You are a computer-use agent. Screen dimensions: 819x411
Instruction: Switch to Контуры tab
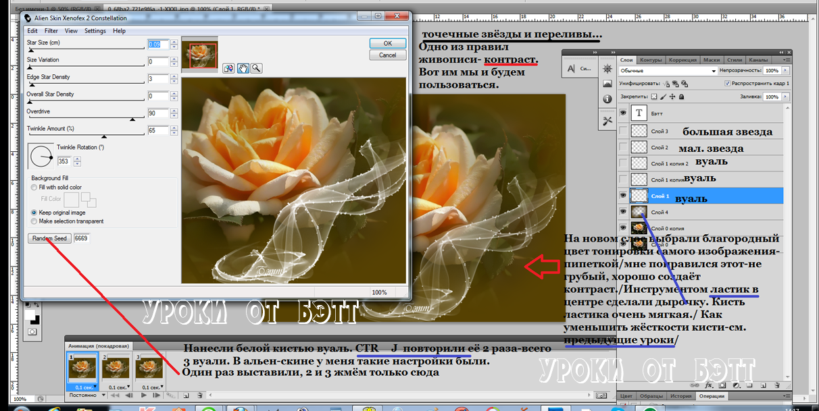[651, 60]
